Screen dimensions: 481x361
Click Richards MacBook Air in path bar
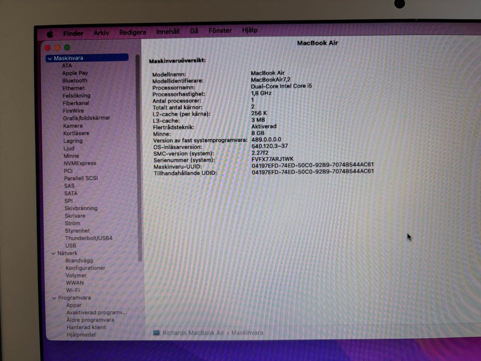coord(193,333)
